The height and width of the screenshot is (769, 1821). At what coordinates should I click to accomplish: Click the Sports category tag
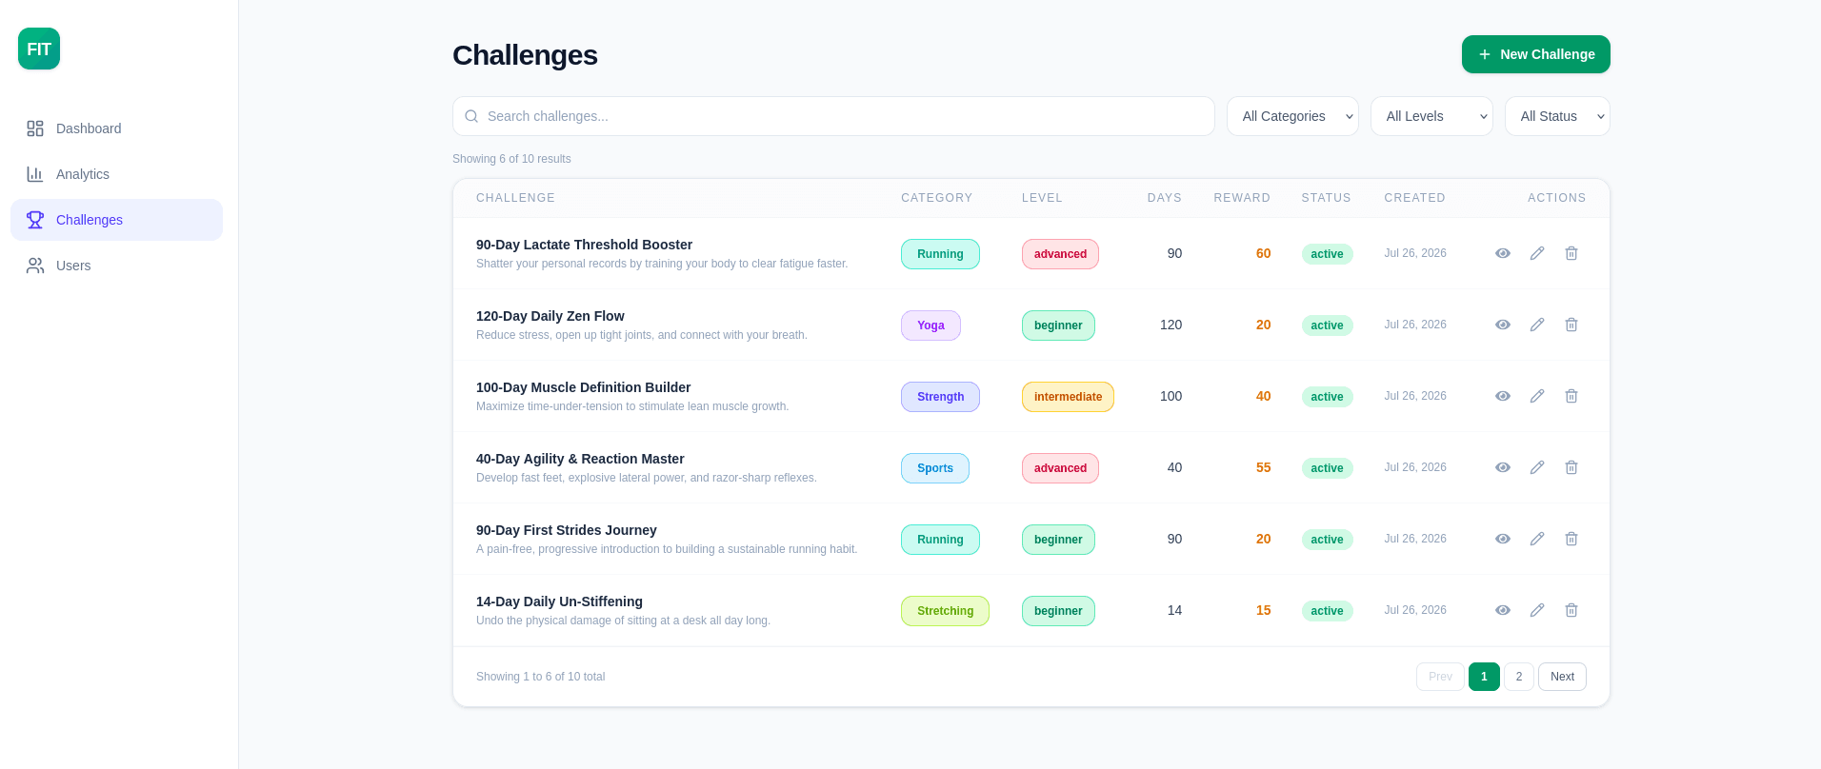[935, 468]
